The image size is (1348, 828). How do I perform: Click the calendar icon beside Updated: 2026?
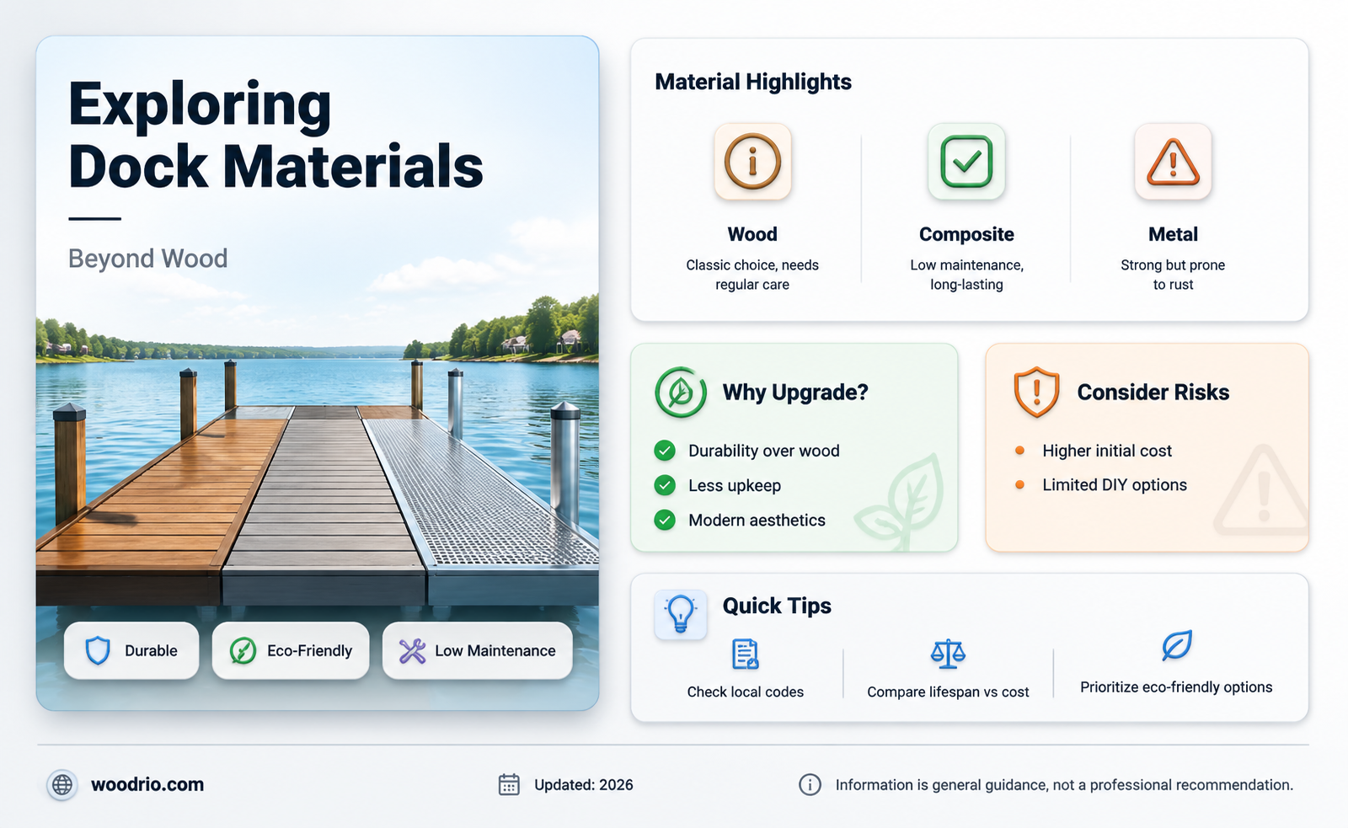click(x=509, y=785)
